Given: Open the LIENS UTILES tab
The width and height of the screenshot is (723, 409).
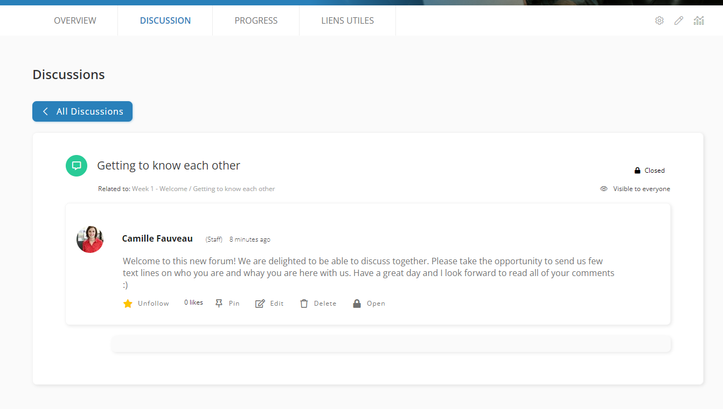Looking at the screenshot, I should (x=347, y=20).
